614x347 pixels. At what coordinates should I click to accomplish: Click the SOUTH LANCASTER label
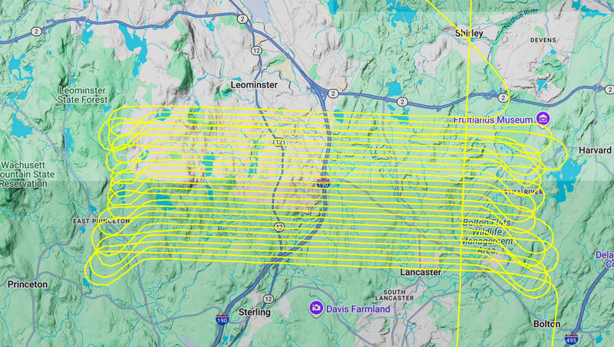(x=394, y=295)
